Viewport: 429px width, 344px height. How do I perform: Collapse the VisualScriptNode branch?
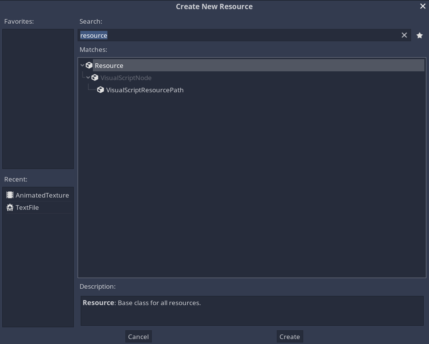pyautogui.click(x=88, y=77)
